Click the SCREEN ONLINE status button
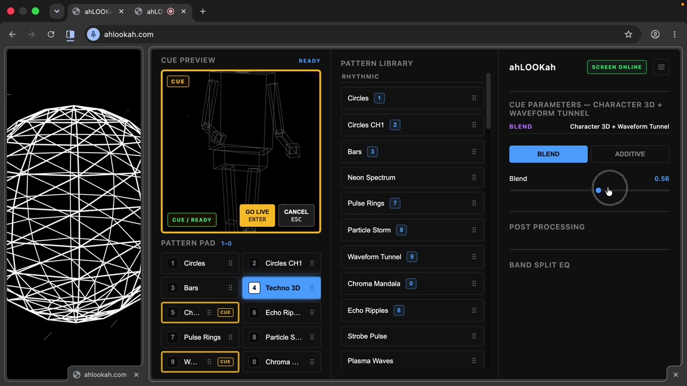 (617, 67)
